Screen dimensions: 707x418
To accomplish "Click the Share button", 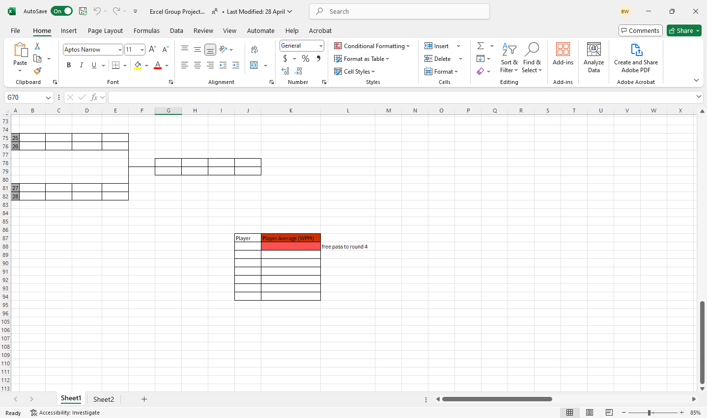I will pos(684,30).
